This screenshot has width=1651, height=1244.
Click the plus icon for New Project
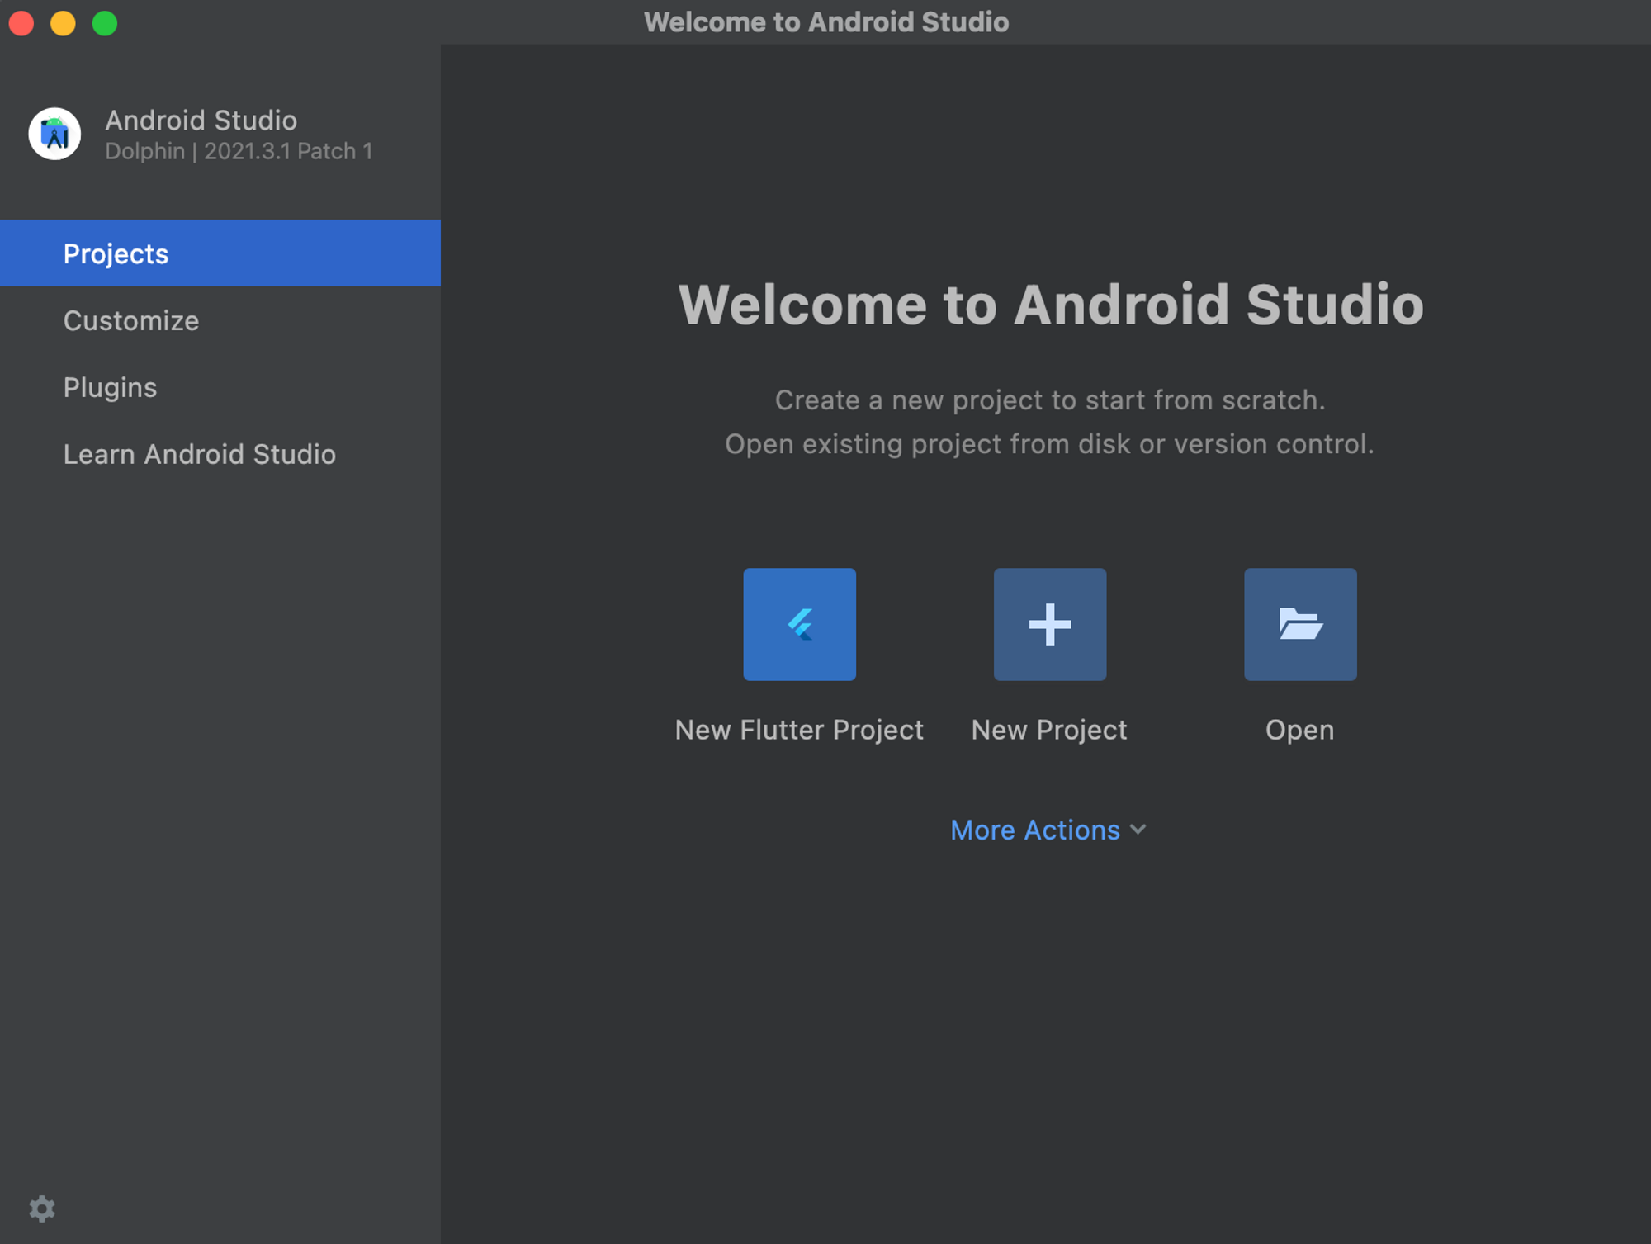(x=1049, y=624)
